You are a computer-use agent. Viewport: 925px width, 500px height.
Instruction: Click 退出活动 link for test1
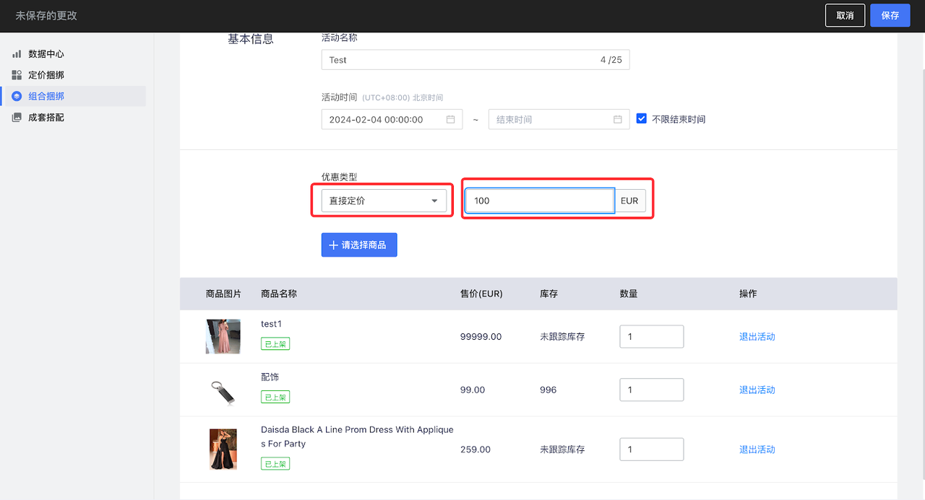[757, 336]
